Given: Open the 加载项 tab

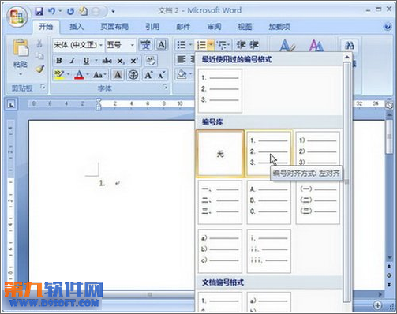Looking at the screenshot, I should point(279,27).
